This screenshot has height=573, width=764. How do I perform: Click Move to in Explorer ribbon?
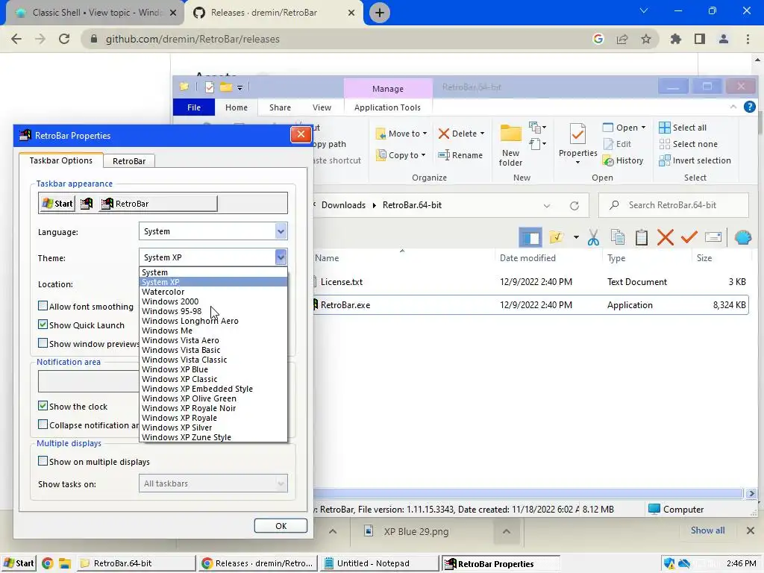(x=401, y=134)
